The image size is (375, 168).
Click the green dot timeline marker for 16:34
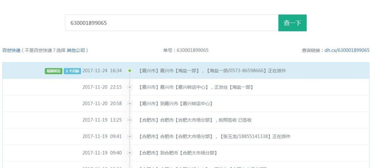pyautogui.click(x=130, y=71)
